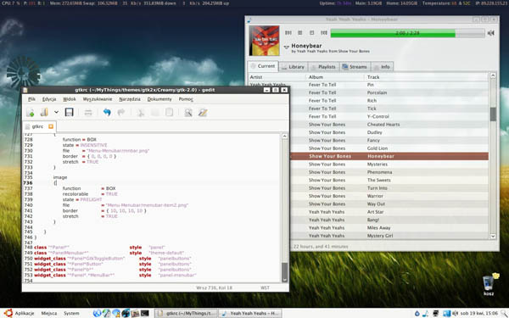Sort playlist by the Album column header

336,77
